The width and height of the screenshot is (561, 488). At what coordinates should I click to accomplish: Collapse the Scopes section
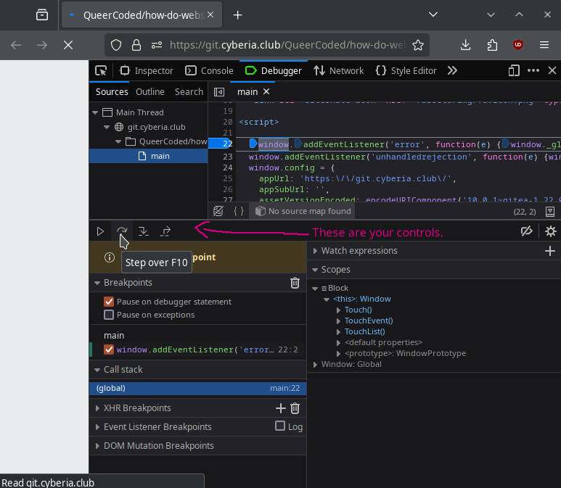[x=315, y=270]
